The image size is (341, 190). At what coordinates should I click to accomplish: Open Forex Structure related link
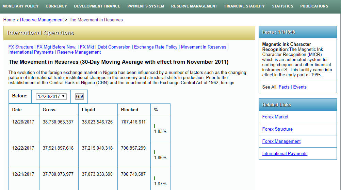point(277,129)
